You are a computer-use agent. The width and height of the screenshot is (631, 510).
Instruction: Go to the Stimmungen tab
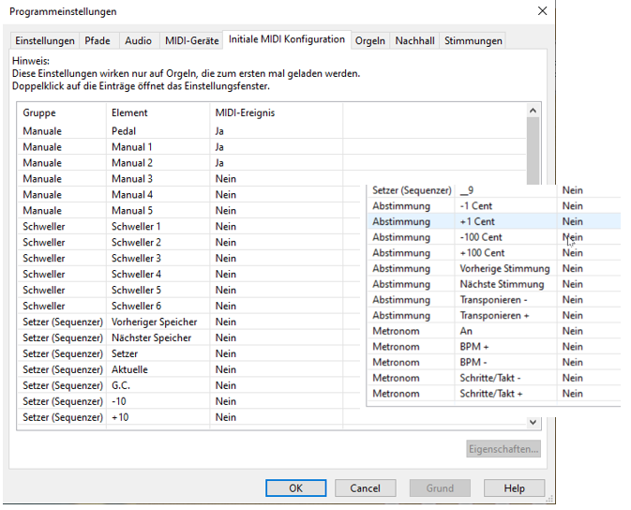pos(473,40)
